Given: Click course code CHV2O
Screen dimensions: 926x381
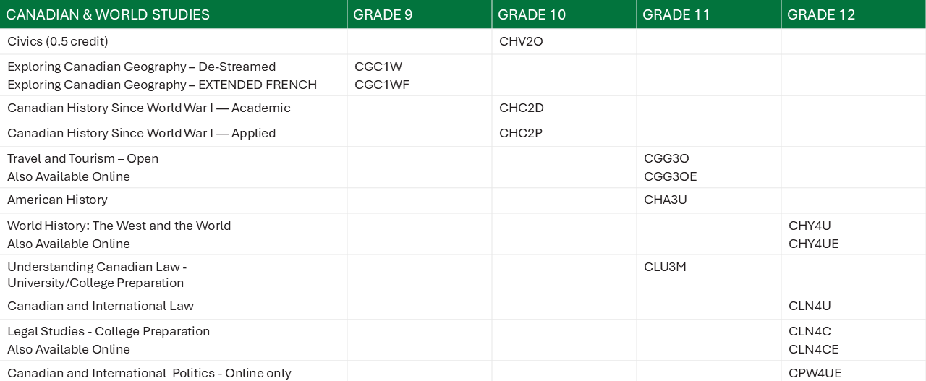Looking at the screenshot, I should click(521, 41).
